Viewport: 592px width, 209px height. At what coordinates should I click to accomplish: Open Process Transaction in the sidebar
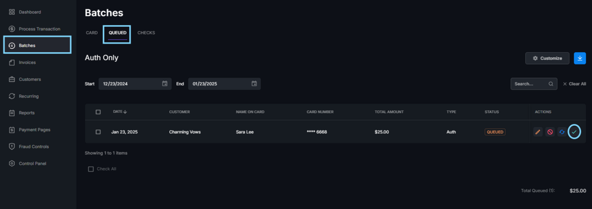tap(39, 29)
